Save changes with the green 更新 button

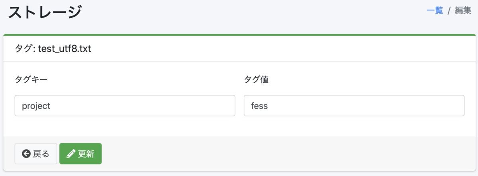[80, 154]
